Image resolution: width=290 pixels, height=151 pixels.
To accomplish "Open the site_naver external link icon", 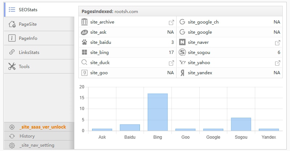I will click(x=278, y=43).
